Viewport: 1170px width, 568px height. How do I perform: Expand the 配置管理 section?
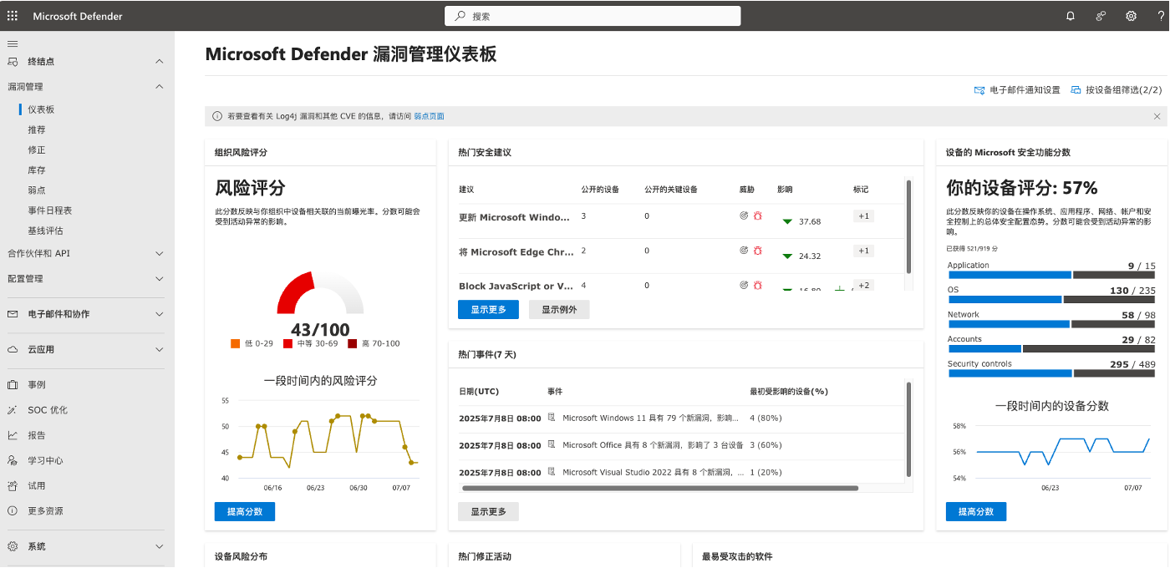click(x=160, y=278)
